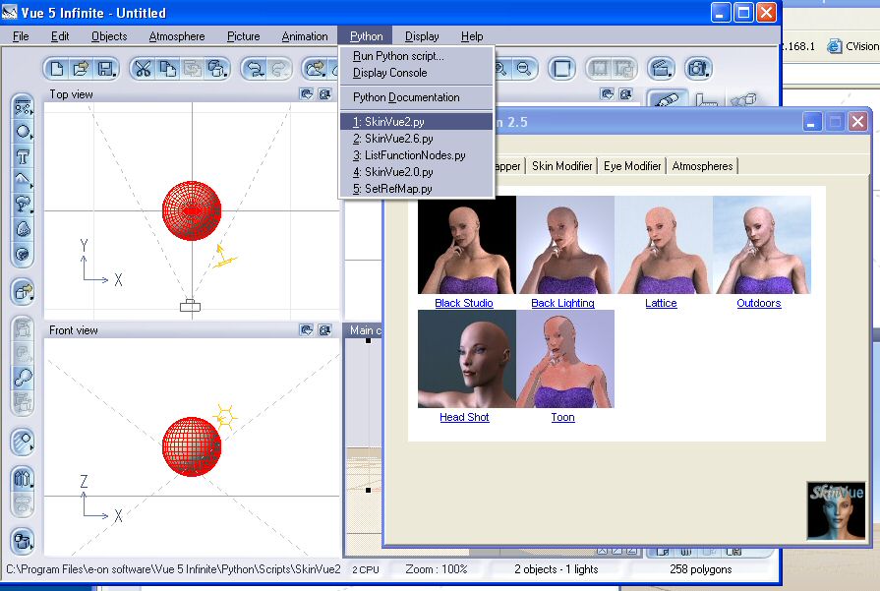Open Python Documentation from the menu
Image resolution: width=880 pixels, height=591 pixels.
(417, 97)
